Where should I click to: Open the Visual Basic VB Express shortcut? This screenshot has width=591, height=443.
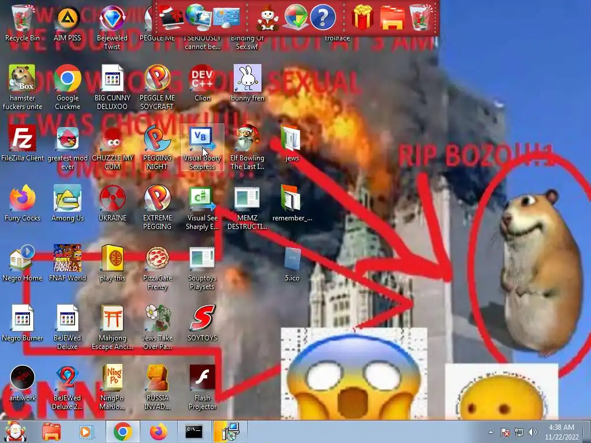[x=202, y=147]
